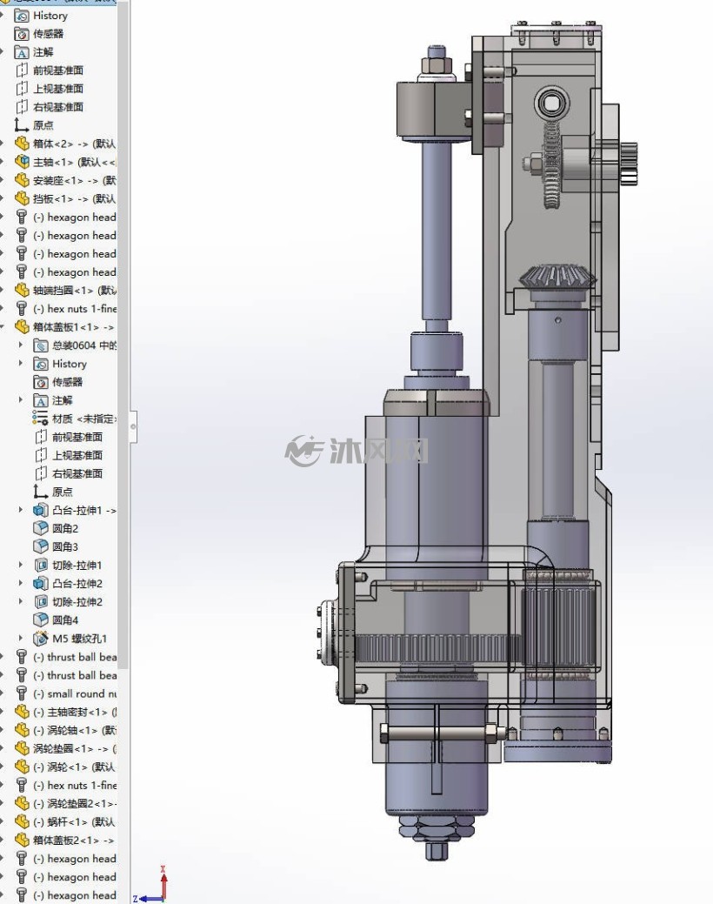
Task: Select 前视基准面 under 箱体盖板1
Action: point(77,437)
